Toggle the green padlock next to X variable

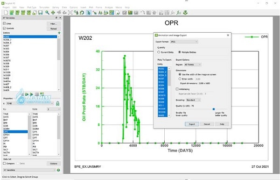click(58, 103)
